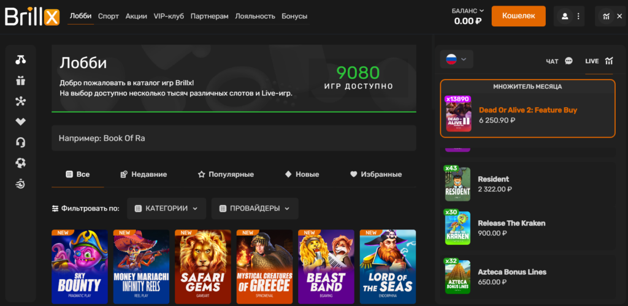This screenshot has height=306, width=628.
Task: Open the Sky Bounty game card
Action: click(80, 267)
